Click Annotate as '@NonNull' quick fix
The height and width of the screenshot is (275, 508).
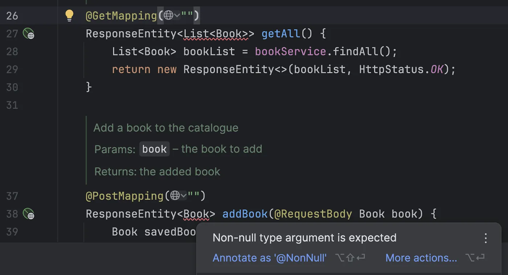coord(269,258)
